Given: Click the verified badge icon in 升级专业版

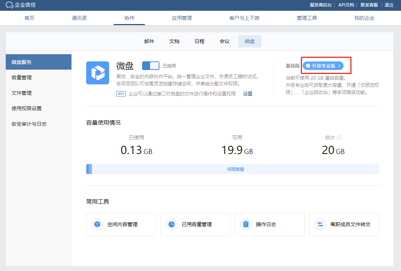Looking at the screenshot, I should click(x=308, y=66).
